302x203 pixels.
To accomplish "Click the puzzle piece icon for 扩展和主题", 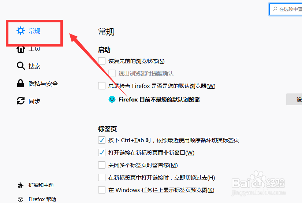I will 20,185.
